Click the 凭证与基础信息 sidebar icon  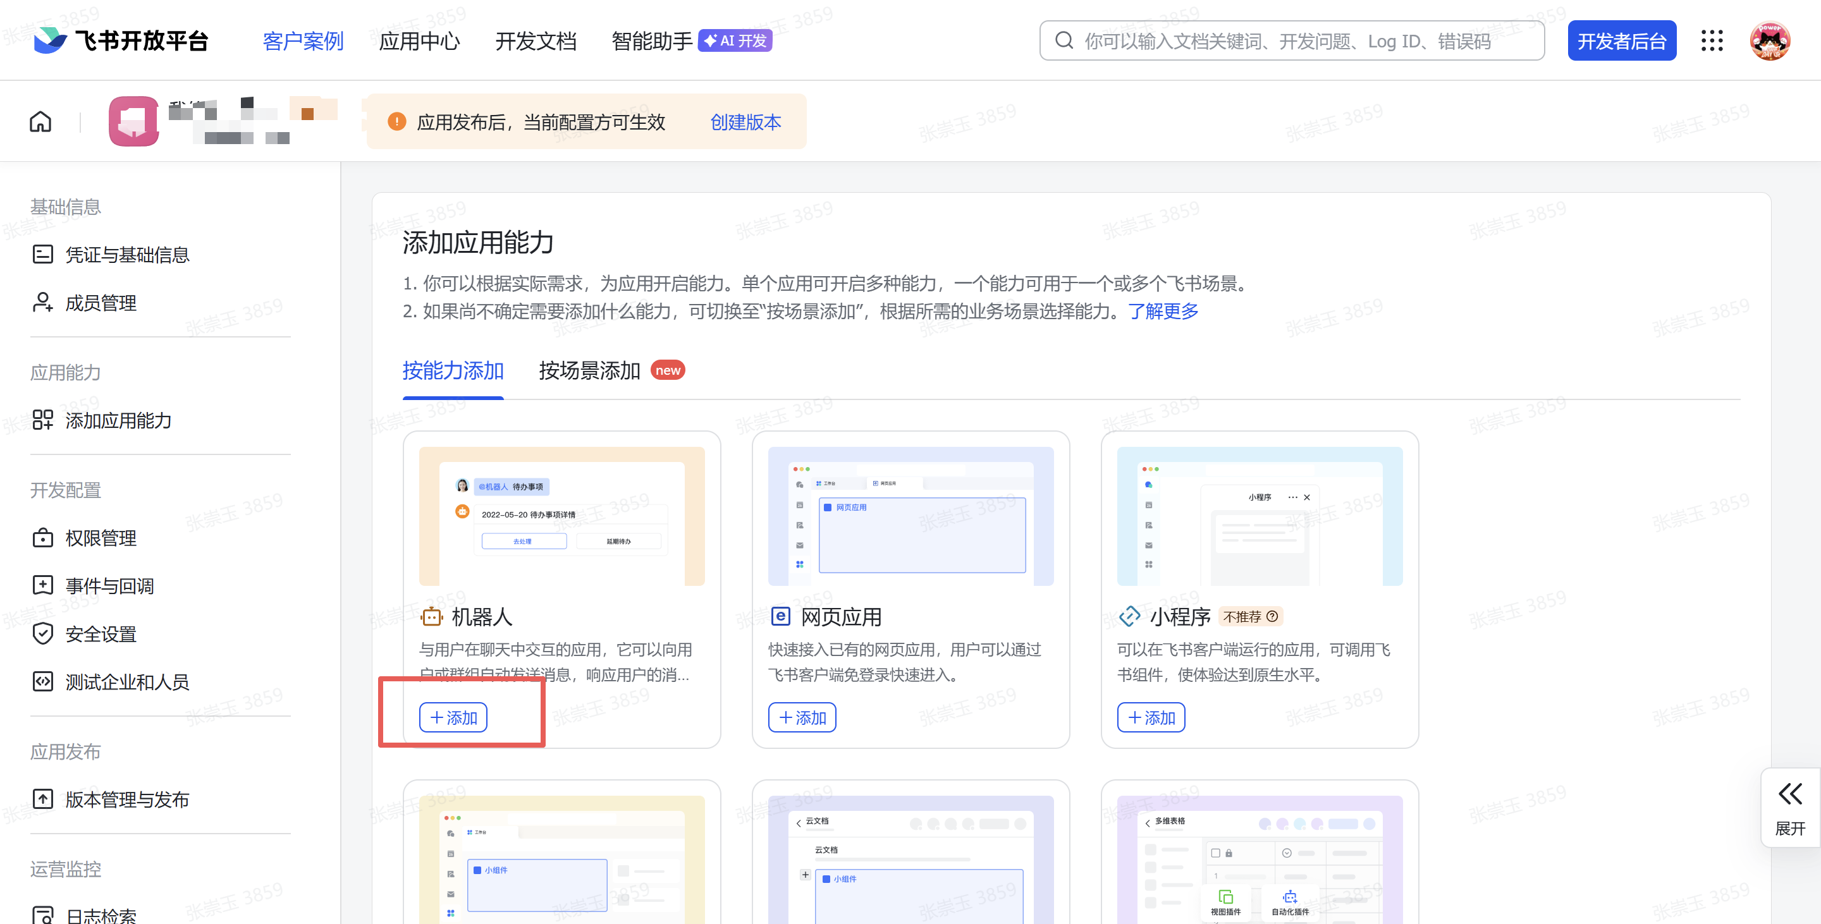click(x=42, y=254)
